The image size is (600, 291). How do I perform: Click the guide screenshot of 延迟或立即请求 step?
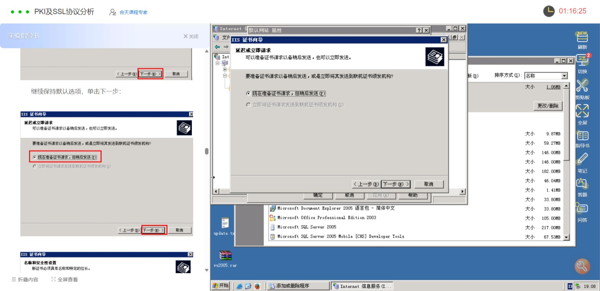(107, 174)
